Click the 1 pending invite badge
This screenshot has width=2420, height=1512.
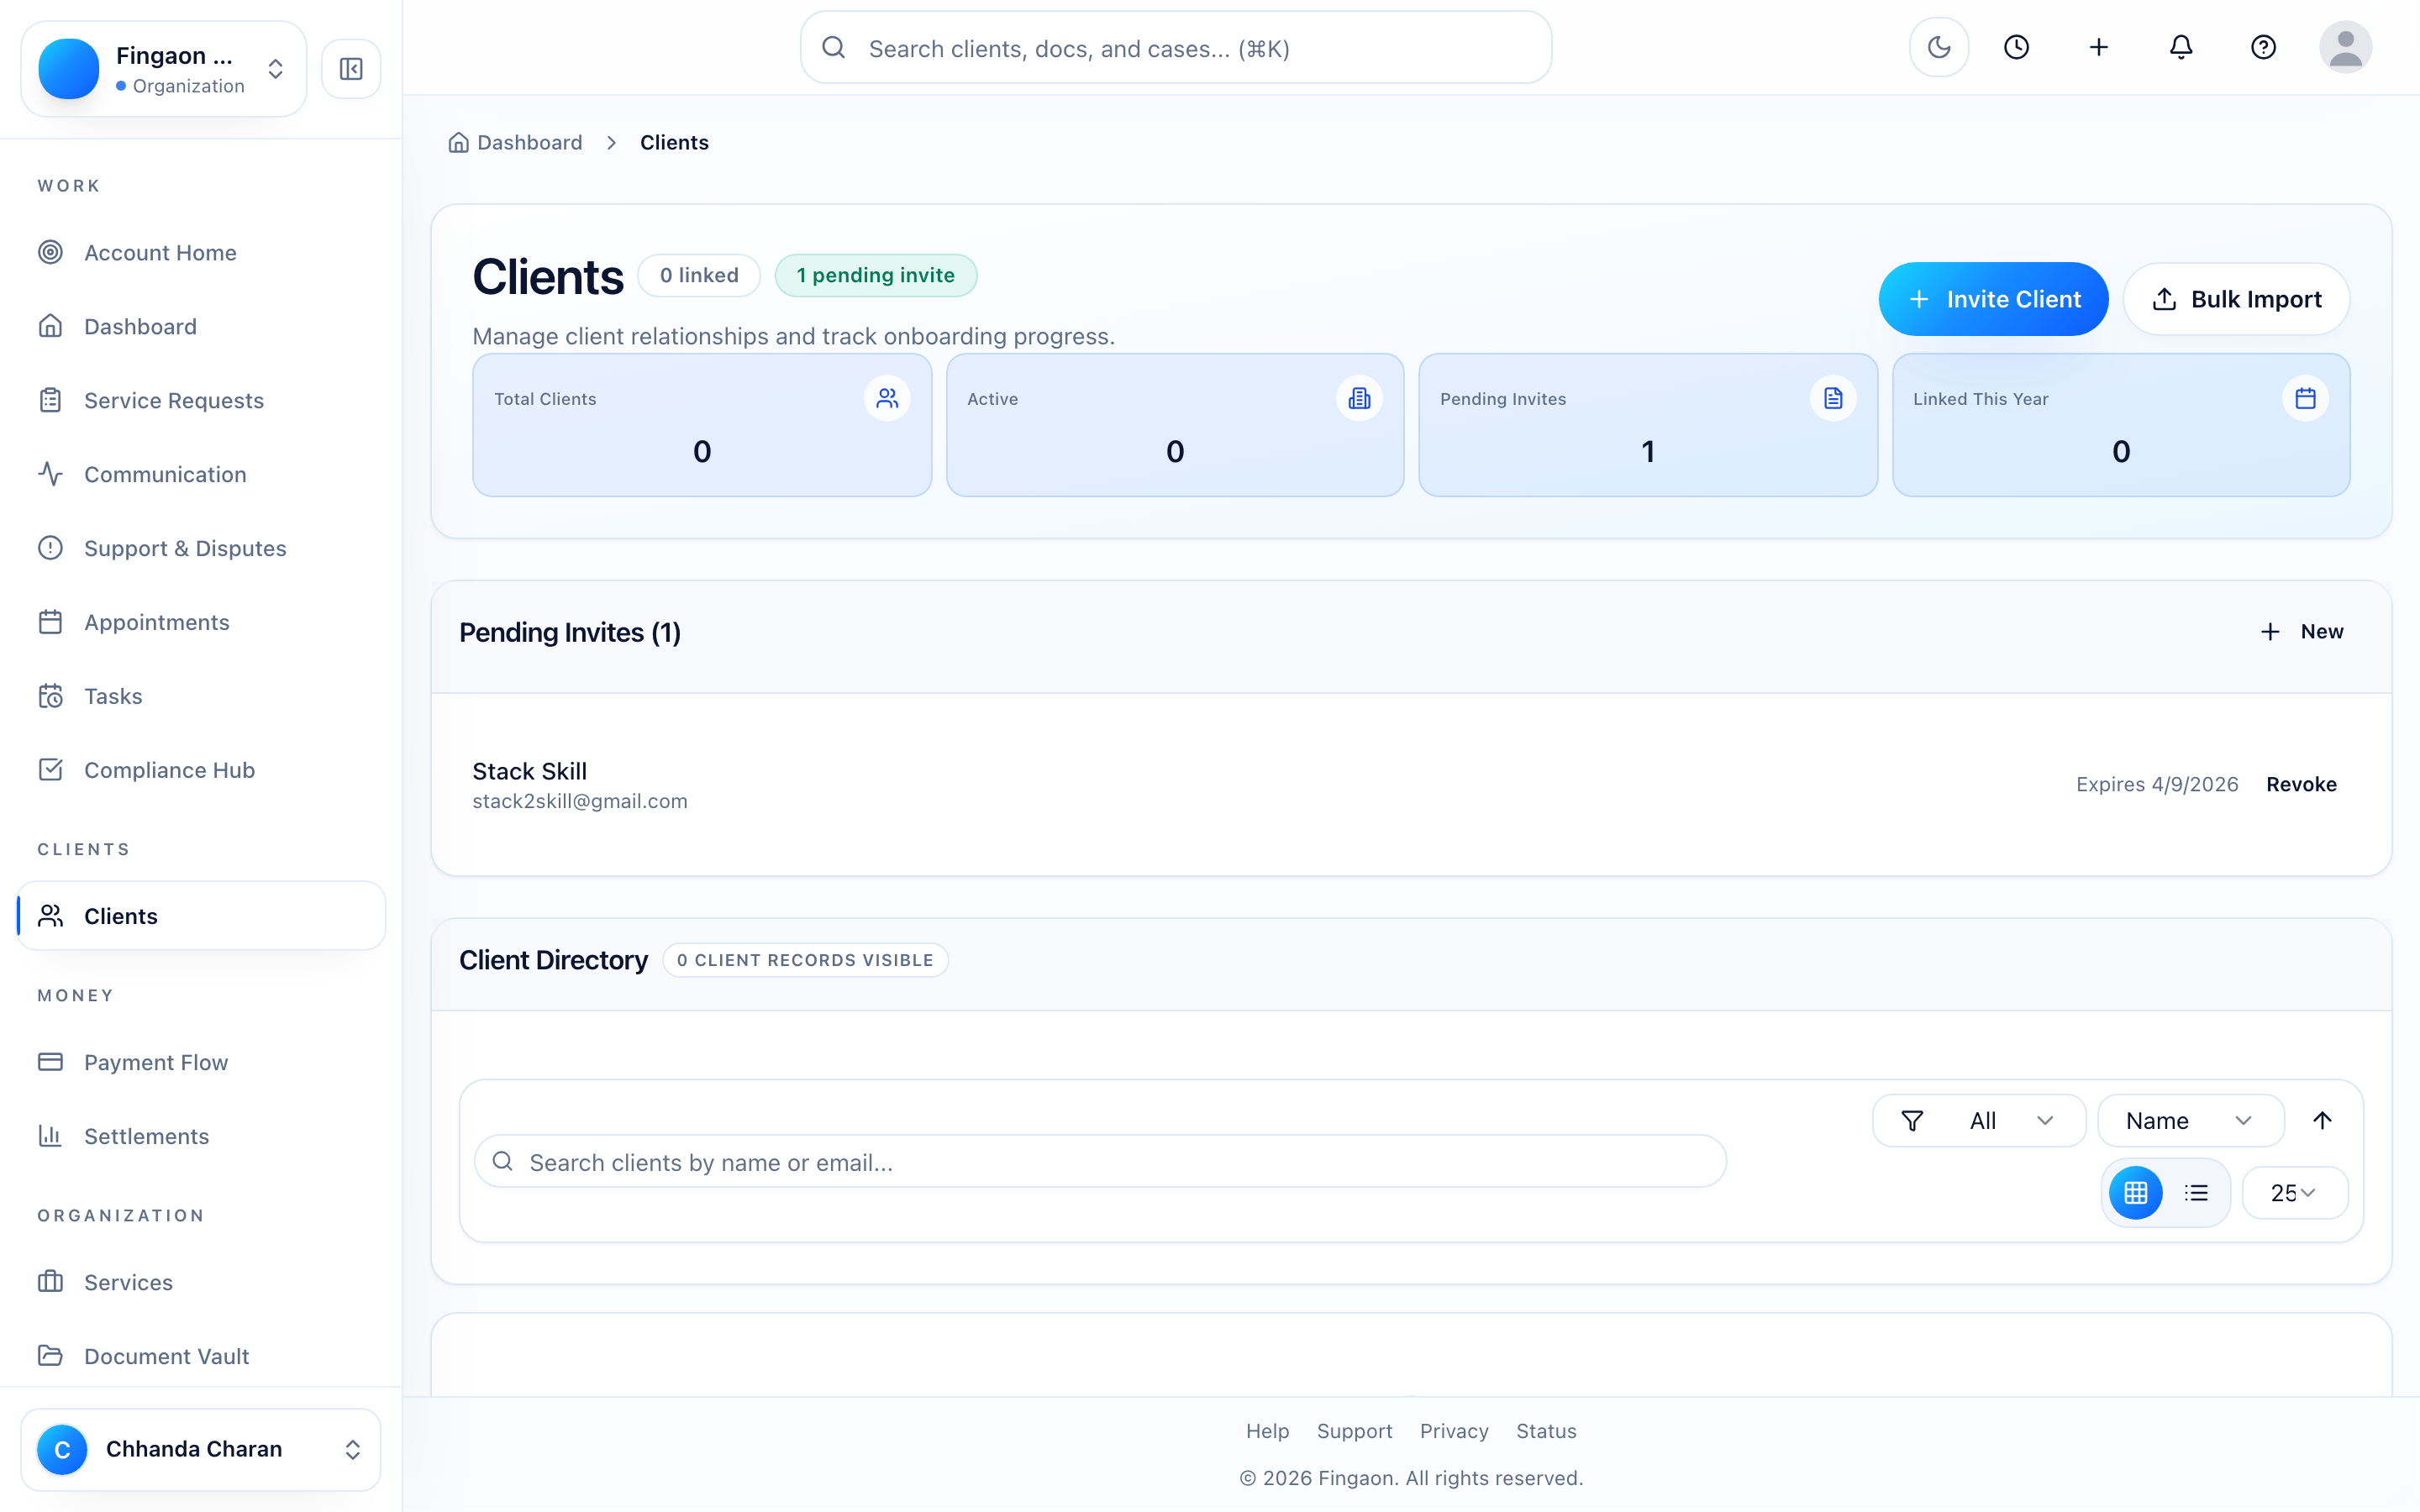[876, 275]
